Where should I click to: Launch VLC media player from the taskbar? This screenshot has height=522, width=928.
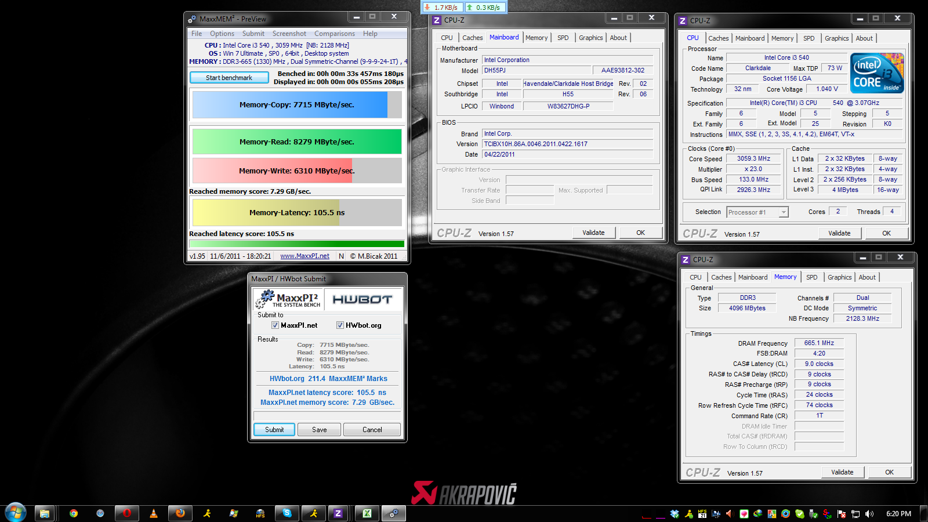pos(154,513)
